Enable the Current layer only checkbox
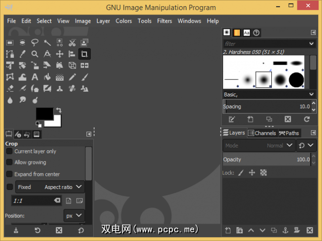The width and height of the screenshot is (322, 241). (x=9, y=151)
